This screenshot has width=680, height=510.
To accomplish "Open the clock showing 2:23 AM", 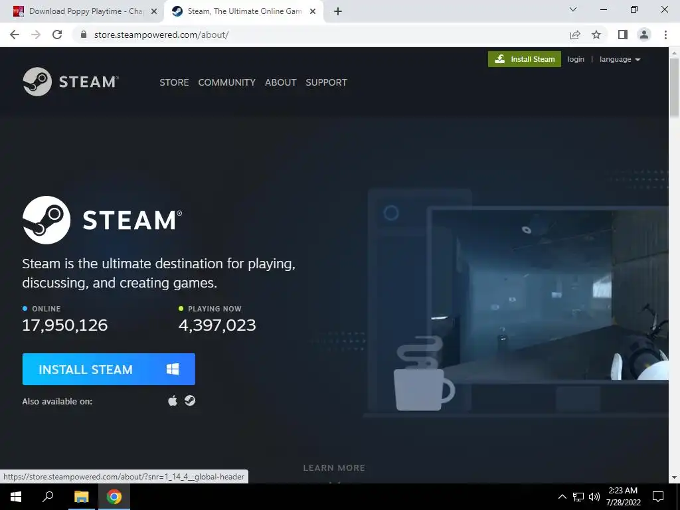I will pyautogui.click(x=623, y=497).
